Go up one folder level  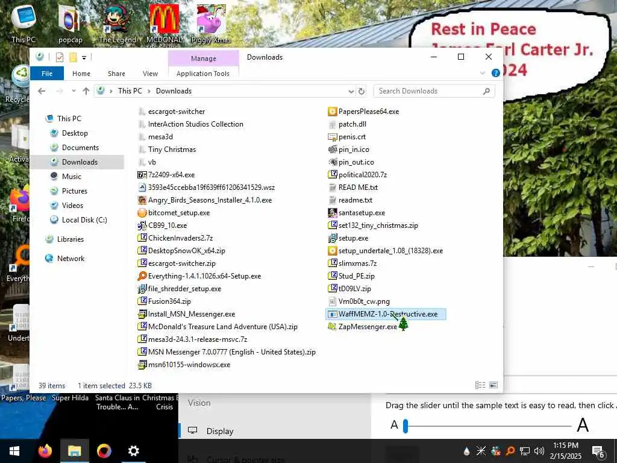click(86, 92)
